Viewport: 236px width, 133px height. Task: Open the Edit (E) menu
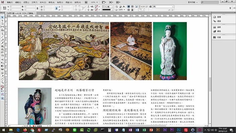pyautogui.click(x=18, y=2)
